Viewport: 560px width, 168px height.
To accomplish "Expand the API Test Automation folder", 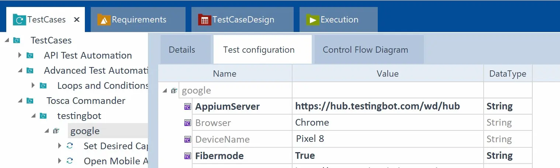I will coord(20,55).
